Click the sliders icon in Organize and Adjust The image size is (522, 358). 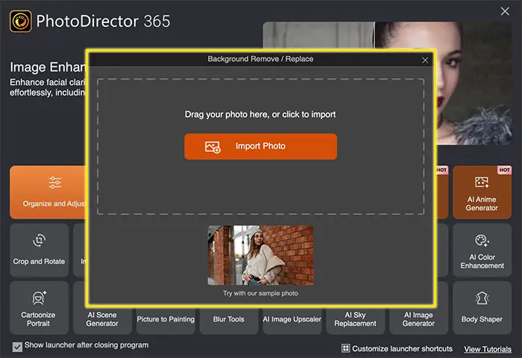click(x=55, y=182)
